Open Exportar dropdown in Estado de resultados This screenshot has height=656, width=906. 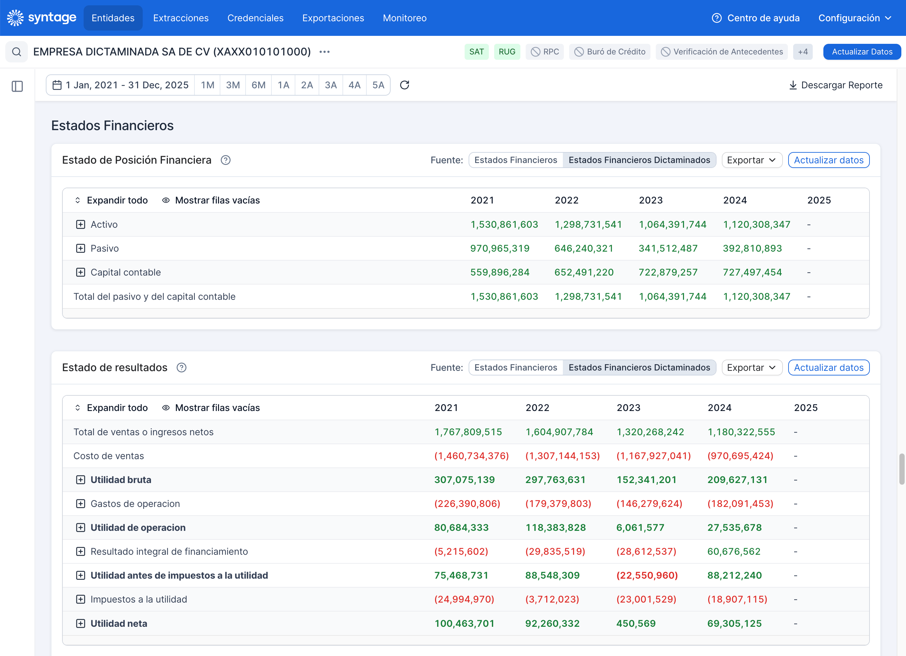751,368
